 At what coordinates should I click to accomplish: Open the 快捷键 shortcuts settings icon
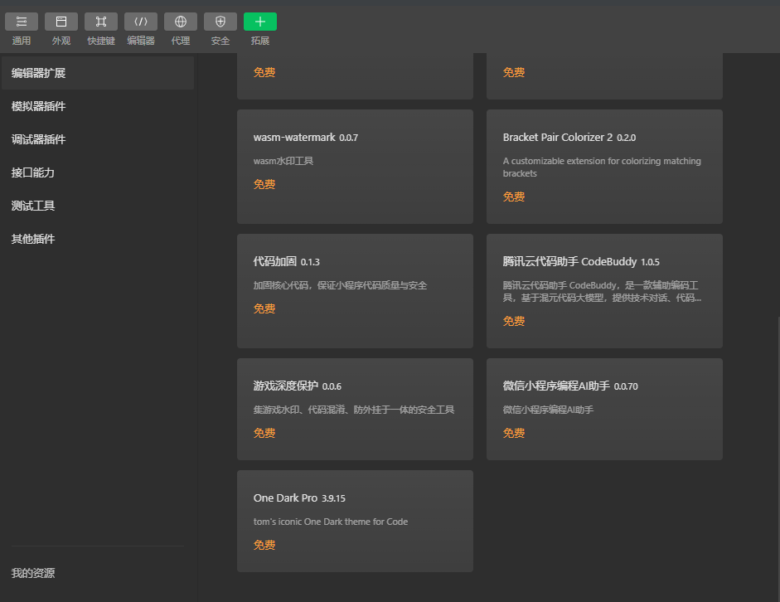101,22
